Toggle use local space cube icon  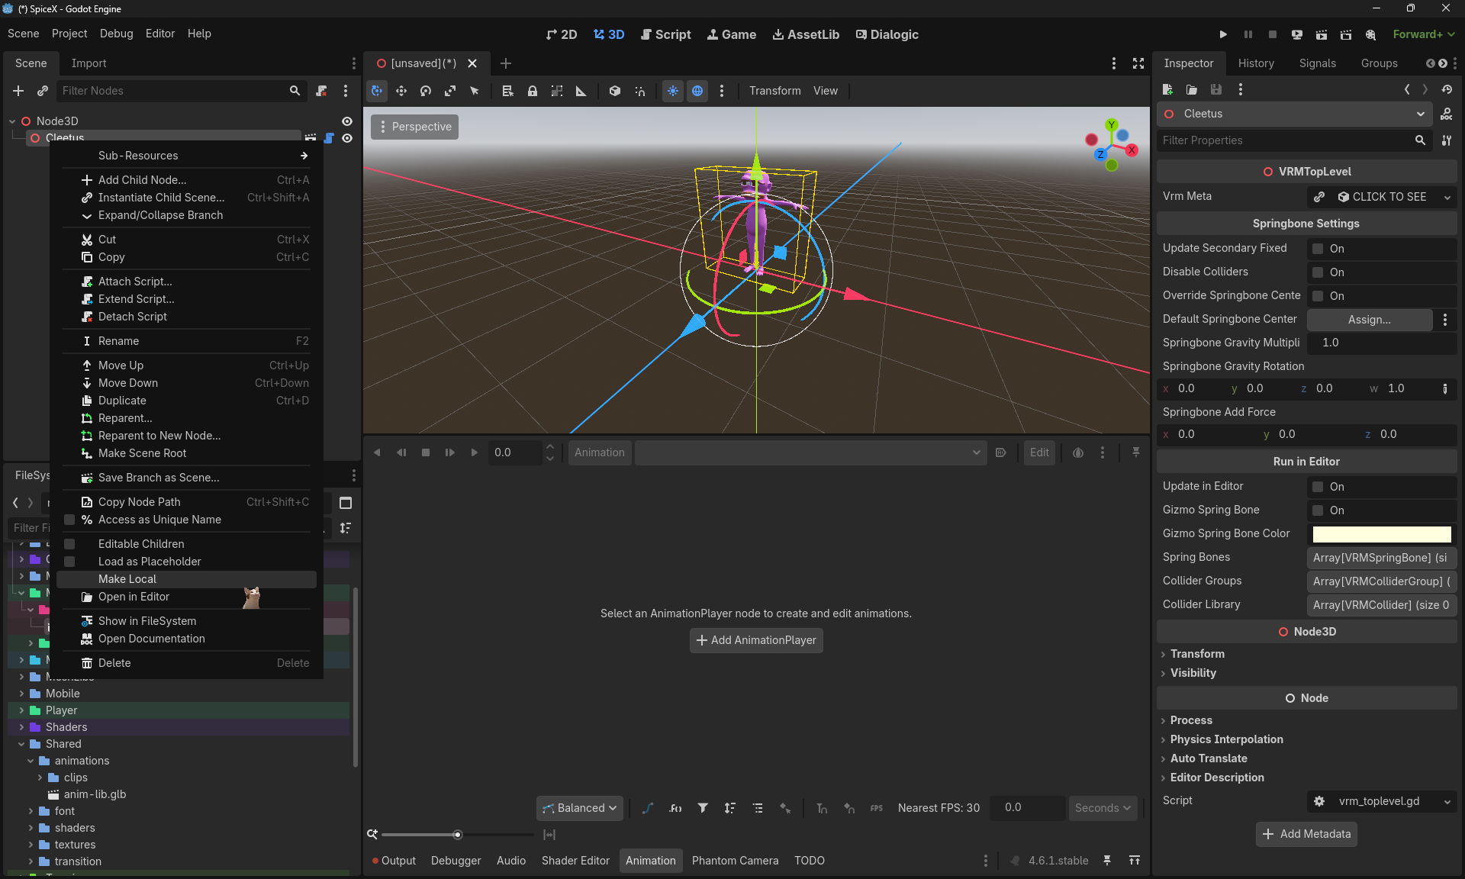(x=615, y=91)
